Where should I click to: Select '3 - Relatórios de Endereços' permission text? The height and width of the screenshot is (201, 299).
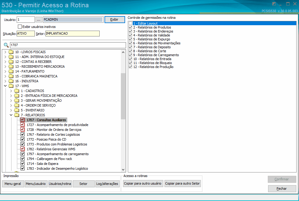pos(153,31)
